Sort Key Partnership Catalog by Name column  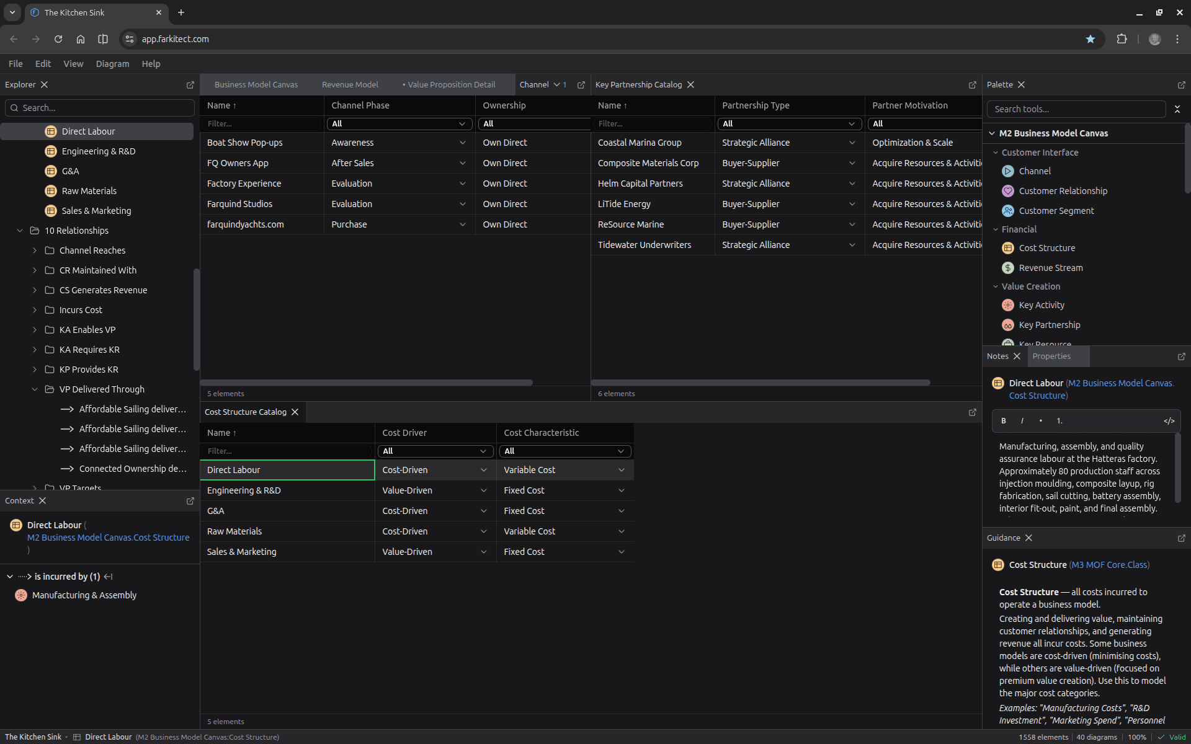pos(612,105)
